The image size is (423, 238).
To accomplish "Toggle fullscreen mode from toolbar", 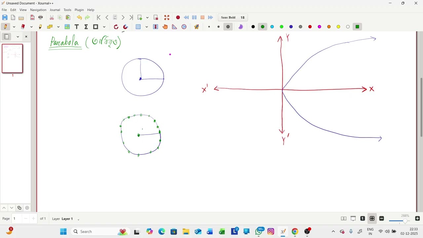I will (x=167, y=18).
